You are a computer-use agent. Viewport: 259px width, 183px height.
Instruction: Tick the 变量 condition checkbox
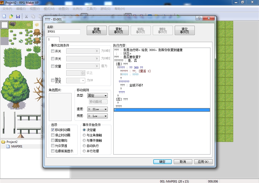(x=53, y=66)
